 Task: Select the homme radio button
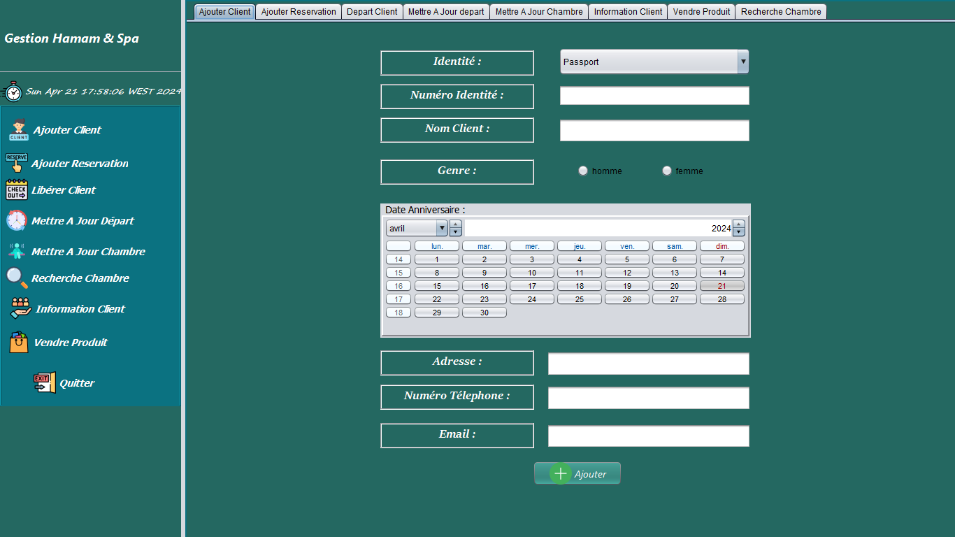click(583, 171)
